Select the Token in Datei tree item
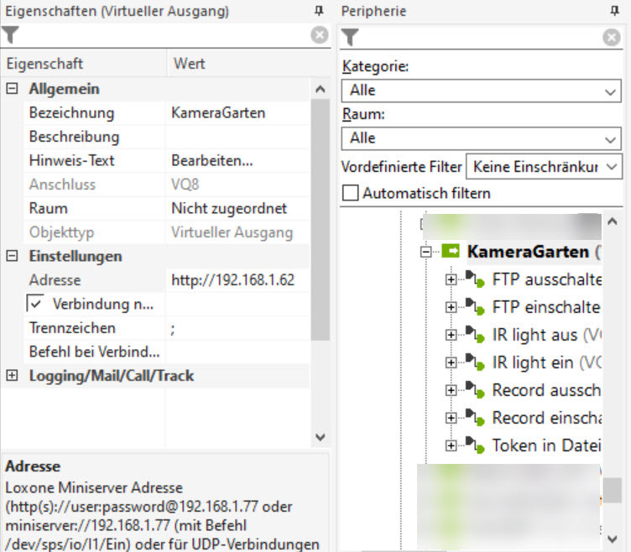The width and height of the screenshot is (631, 552). pyautogui.click(x=546, y=445)
